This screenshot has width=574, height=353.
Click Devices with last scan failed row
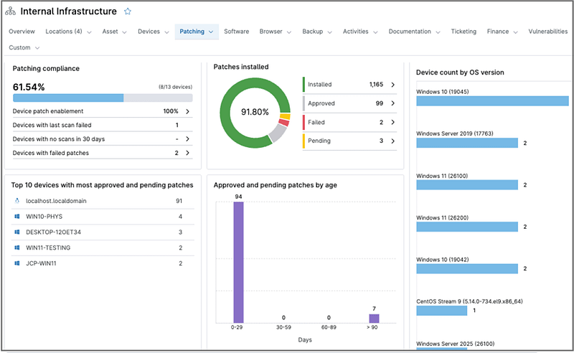(103, 125)
